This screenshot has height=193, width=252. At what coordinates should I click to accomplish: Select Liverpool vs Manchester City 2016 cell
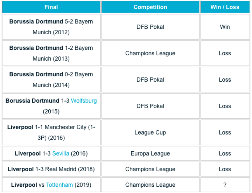coord(51,132)
